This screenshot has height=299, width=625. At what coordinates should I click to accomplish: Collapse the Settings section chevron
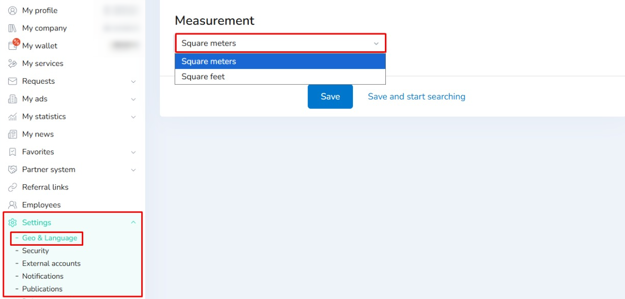pos(134,222)
